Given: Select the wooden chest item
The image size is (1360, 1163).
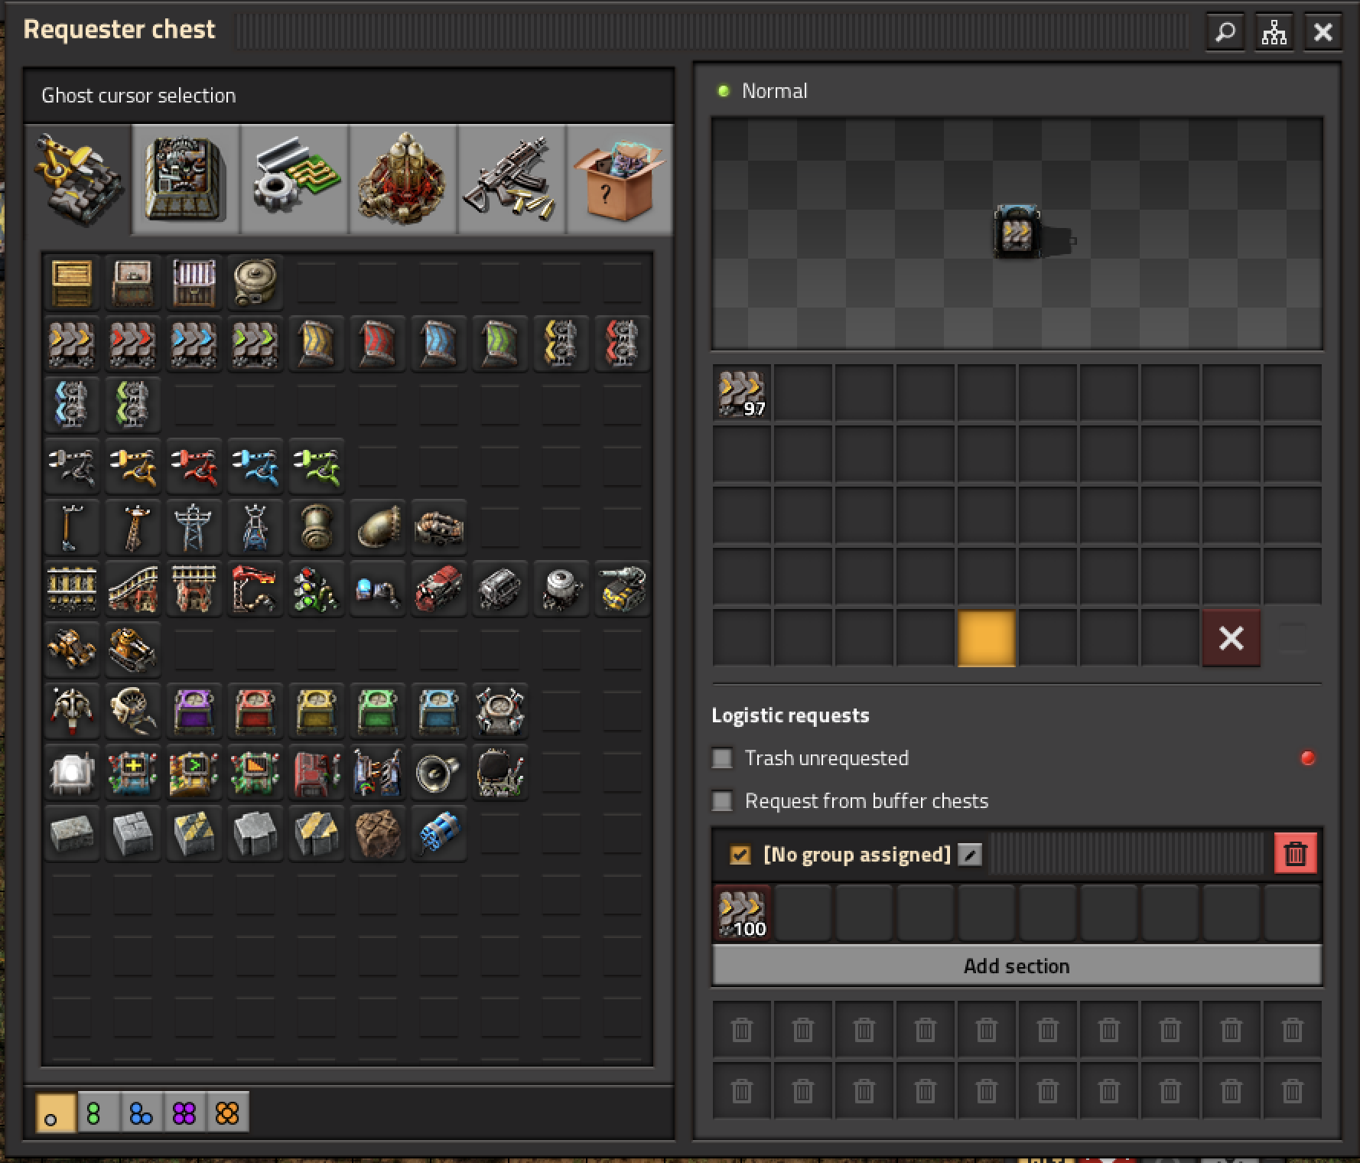Looking at the screenshot, I should [72, 282].
